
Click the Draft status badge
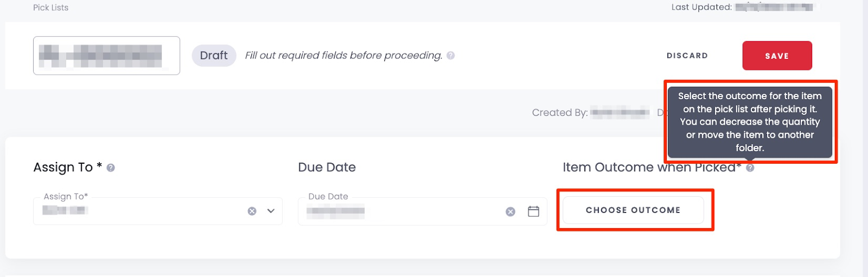(x=214, y=56)
